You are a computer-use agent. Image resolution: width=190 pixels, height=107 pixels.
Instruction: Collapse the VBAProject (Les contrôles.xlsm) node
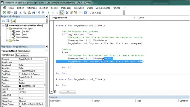pos(3,26)
